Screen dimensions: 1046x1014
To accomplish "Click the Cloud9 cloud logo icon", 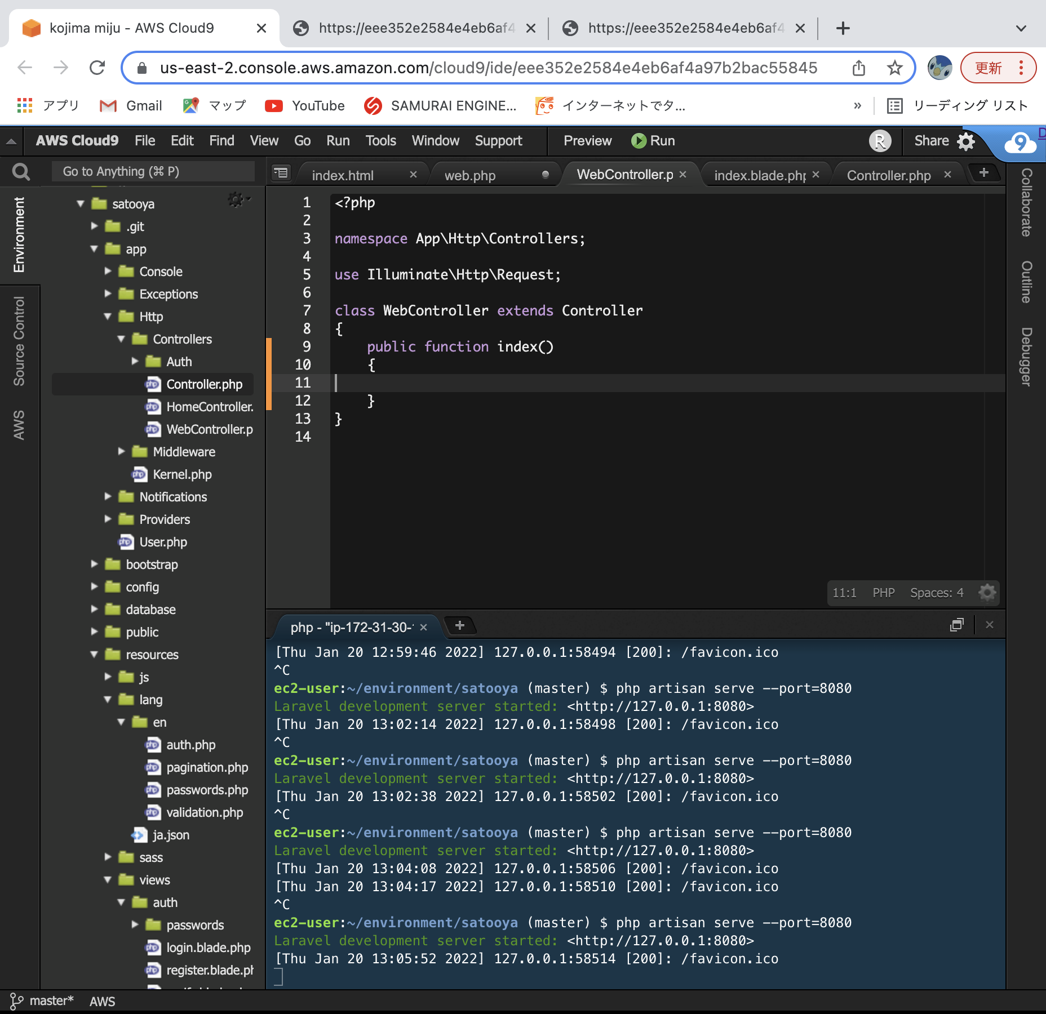I will click(1020, 143).
